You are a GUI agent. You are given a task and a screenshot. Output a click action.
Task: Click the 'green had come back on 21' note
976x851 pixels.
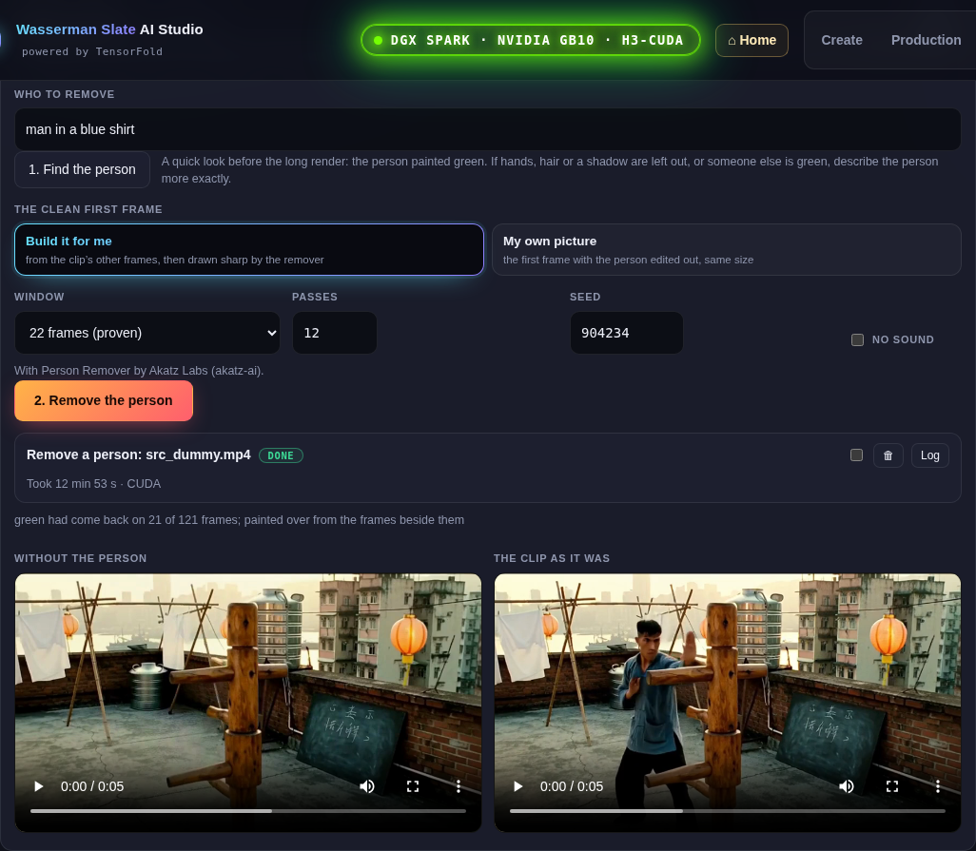pos(239,520)
